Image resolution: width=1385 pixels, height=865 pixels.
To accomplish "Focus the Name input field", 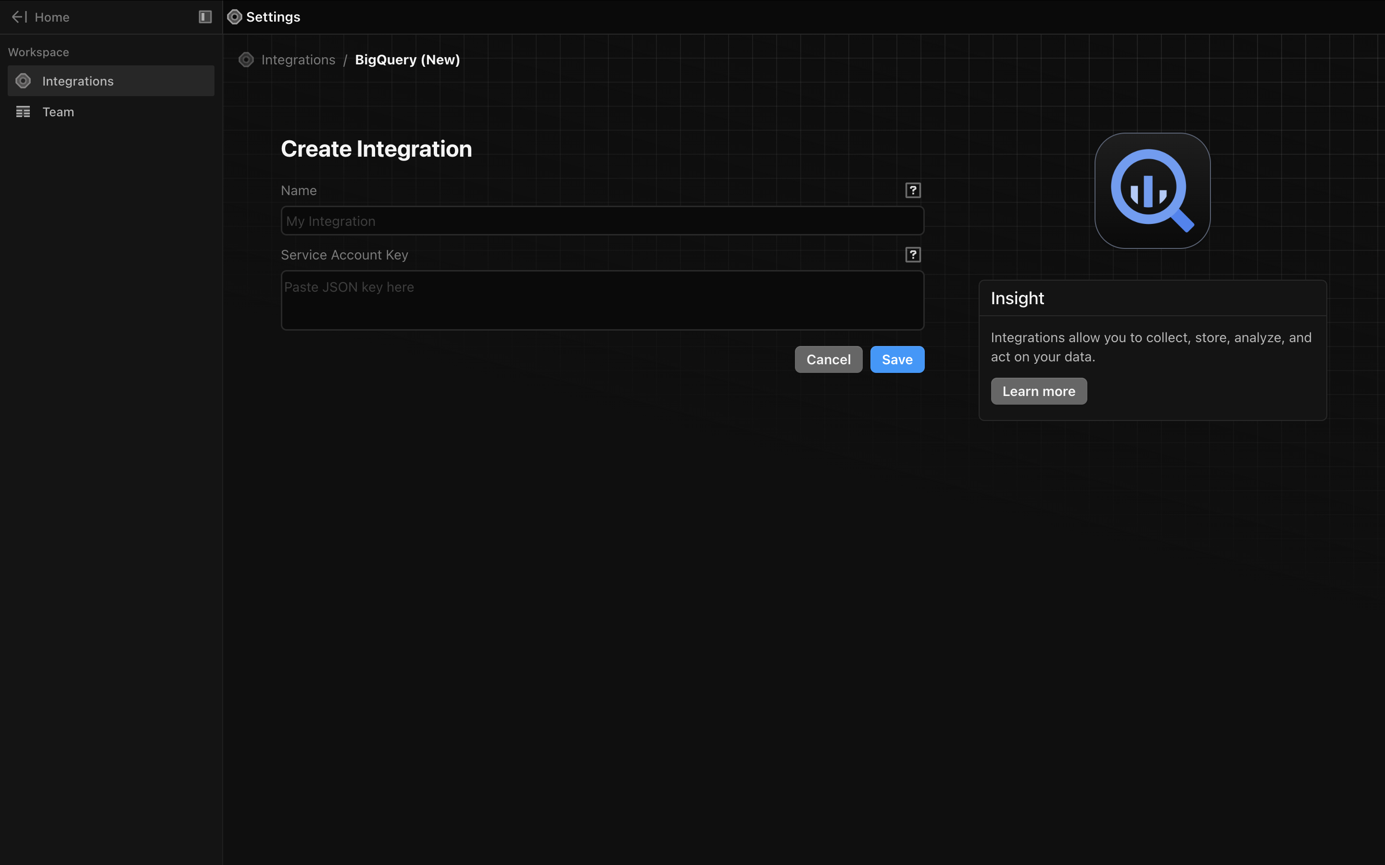I will tap(602, 221).
